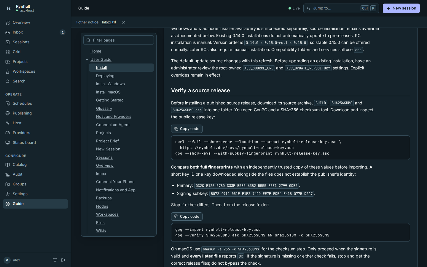Copy code for curl release key commands

(187, 129)
